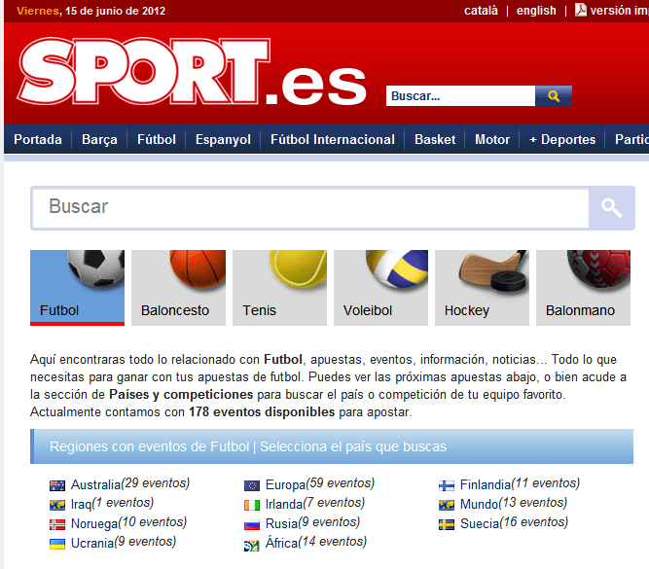Open the Barça menu item
649x569 pixels.
pyautogui.click(x=99, y=139)
